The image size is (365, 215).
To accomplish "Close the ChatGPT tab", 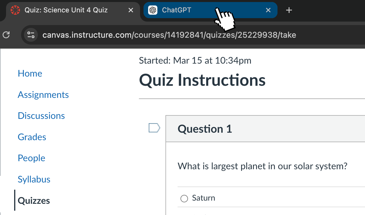I will [x=268, y=10].
